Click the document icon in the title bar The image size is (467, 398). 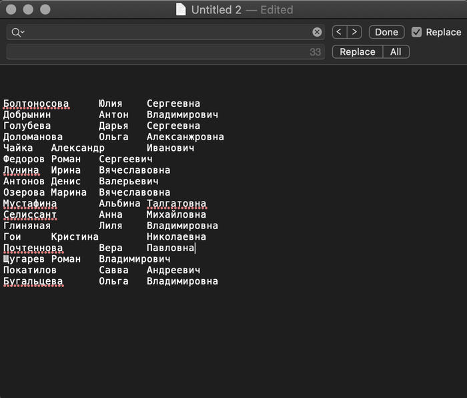pyautogui.click(x=181, y=9)
